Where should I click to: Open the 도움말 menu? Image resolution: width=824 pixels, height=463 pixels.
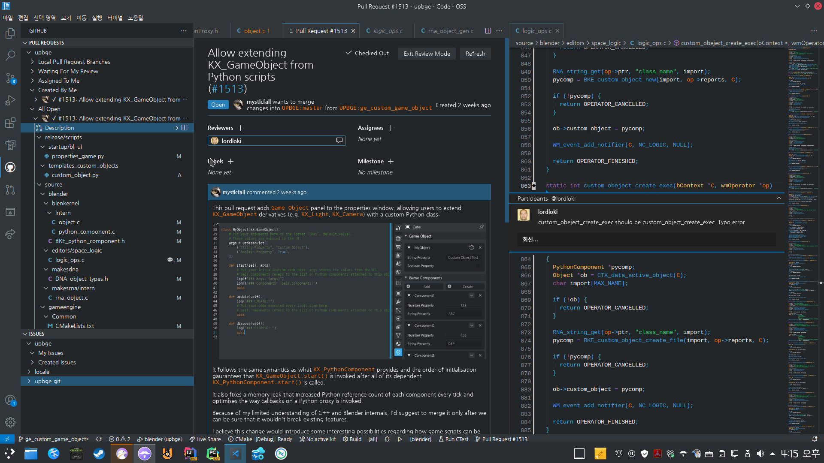pyautogui.click(x=136, y=18)
